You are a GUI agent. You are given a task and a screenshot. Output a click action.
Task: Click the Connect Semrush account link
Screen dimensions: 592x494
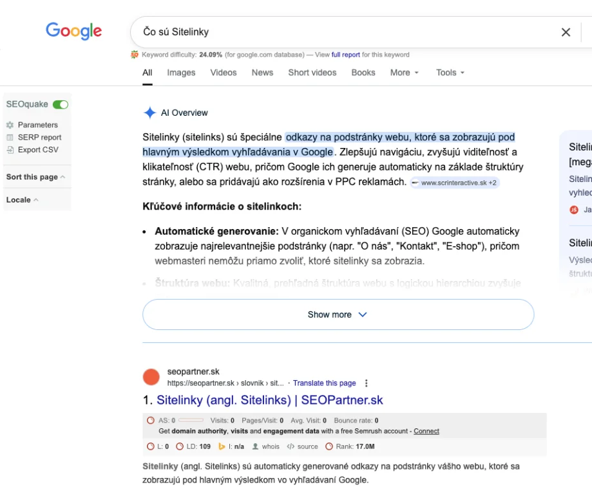click(426, 431)
